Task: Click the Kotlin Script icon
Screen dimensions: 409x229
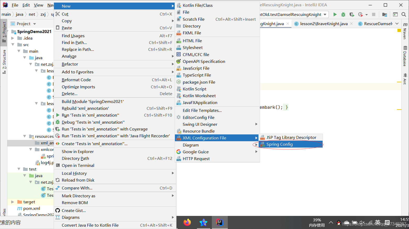Action: pos(179,89)
